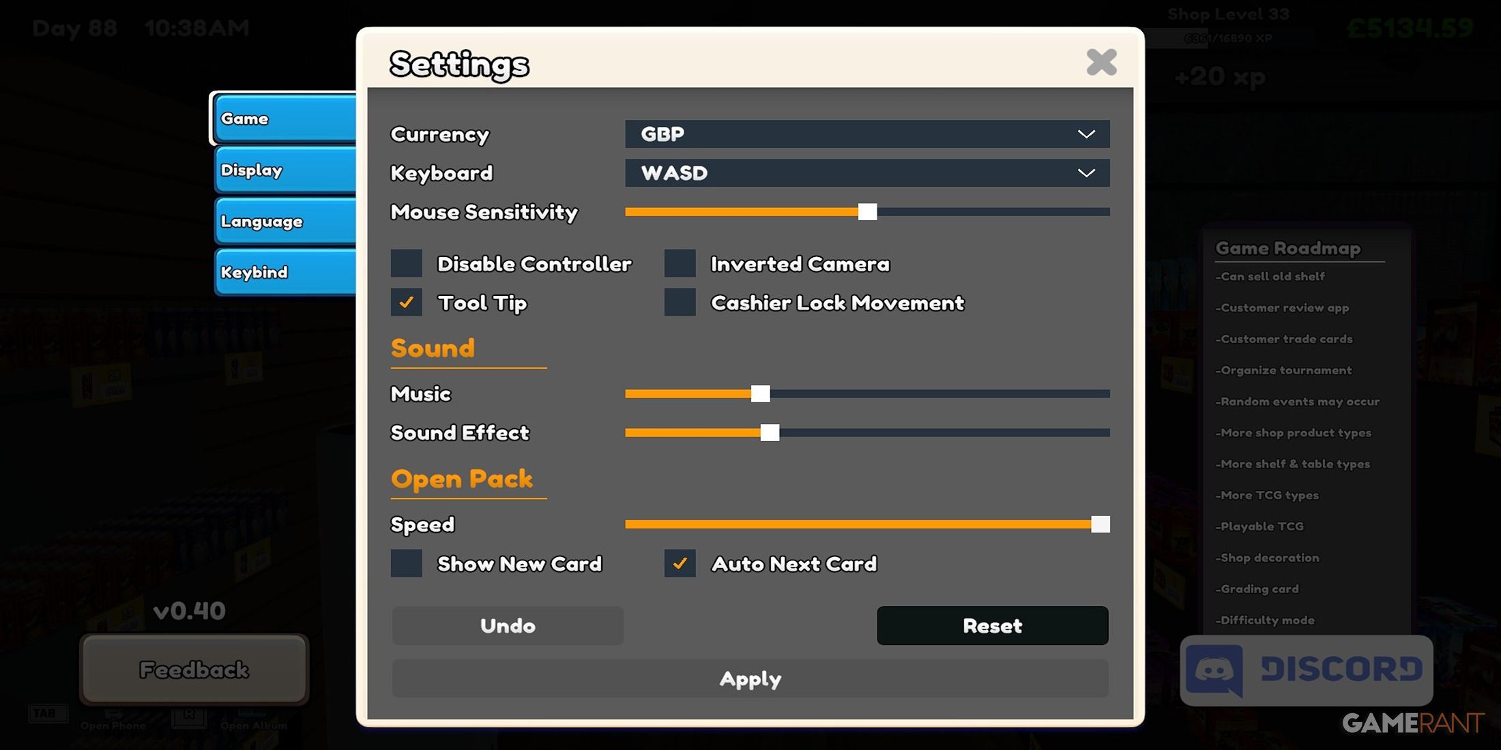Toggle the Show New Card checkbox
The image size is (1501, 750).
[406, 562]
